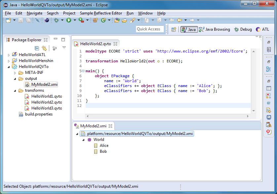277x194 pixels.
Task: Toggle Link with Editor in Package Explorer
Action: pos(44,48)
